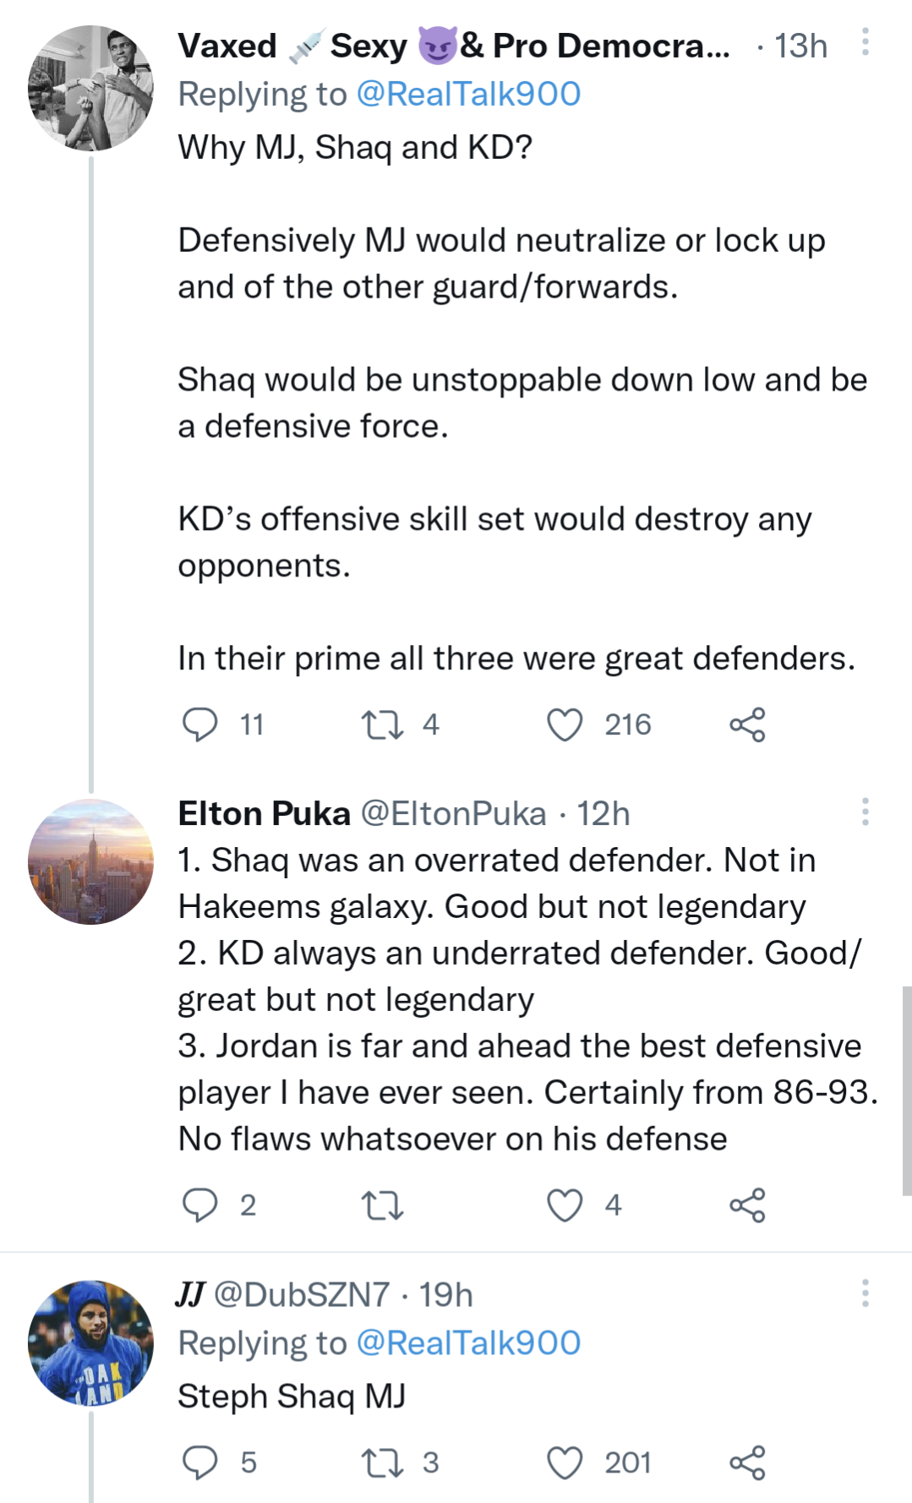Open @RealTalk900 link in Vaxed's reply
This screenshot has width=912, height=1503.
[x=468, y=94]
